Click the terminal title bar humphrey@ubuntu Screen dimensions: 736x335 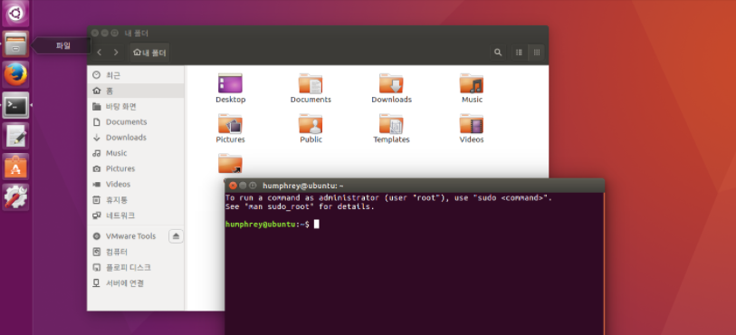point(303,186)
